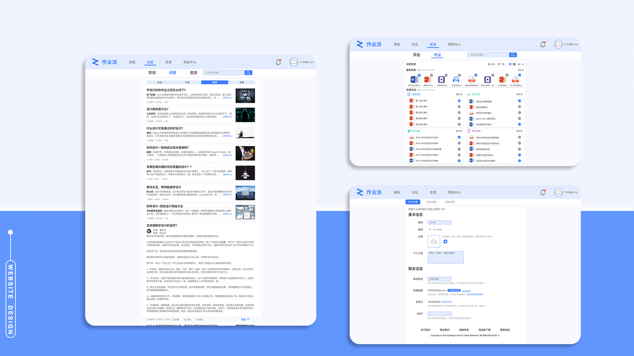
Task: Click the 个人介绍 text area
Action: [446, 257]
